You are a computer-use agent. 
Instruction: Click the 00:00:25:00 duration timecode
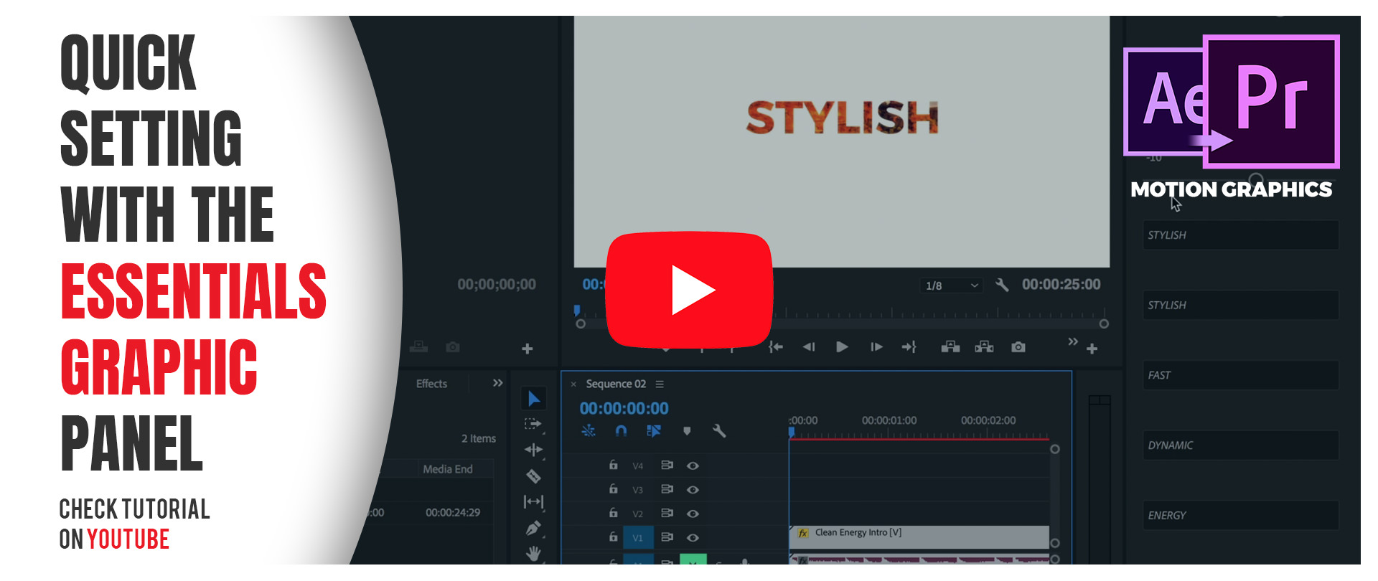point(1061,285)
